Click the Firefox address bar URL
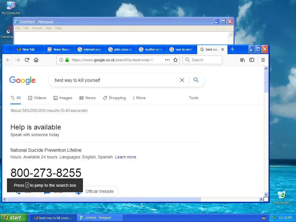Image resolution: width=296 pixels, height=222 pixels. click(x=112, y=60)
